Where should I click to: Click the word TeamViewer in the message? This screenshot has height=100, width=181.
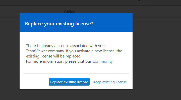coord(36,51)
